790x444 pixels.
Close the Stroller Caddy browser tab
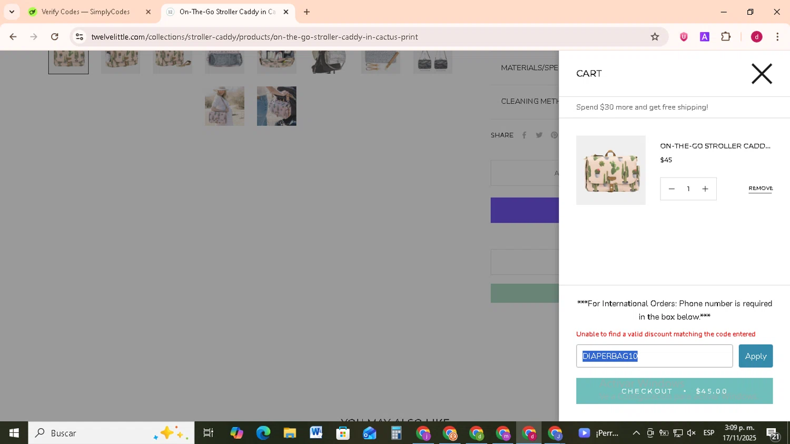286,12
